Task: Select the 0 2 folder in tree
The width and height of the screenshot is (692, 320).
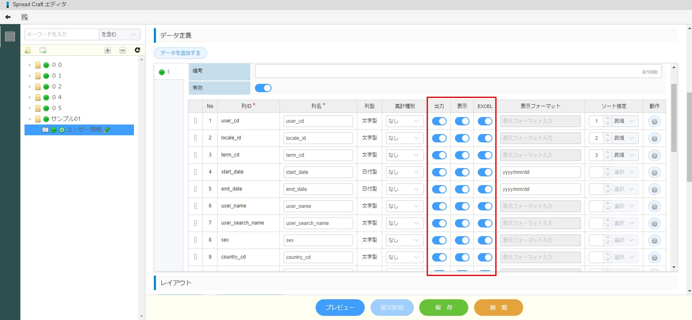Action: click(x=57, y=87)
